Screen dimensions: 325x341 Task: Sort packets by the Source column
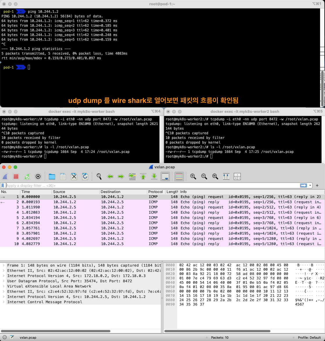[x=76, y=192]
